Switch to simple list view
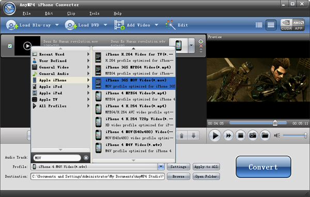Viewport: 310px width, 197px height. (x=271, y=25)
